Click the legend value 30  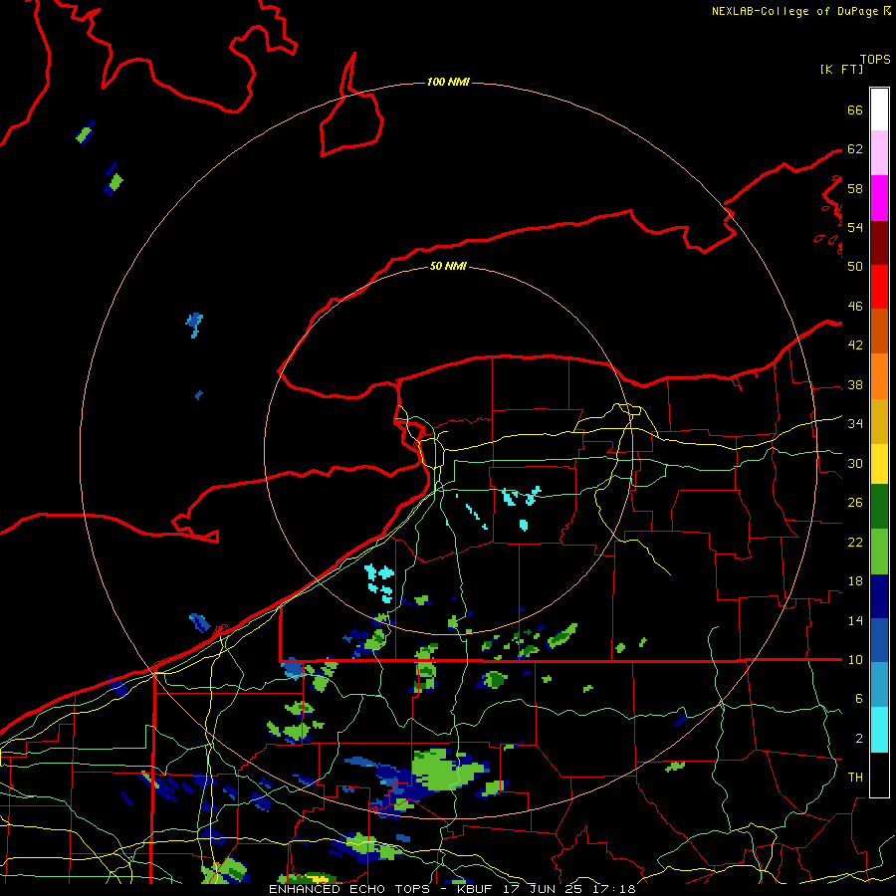point(855,463)
